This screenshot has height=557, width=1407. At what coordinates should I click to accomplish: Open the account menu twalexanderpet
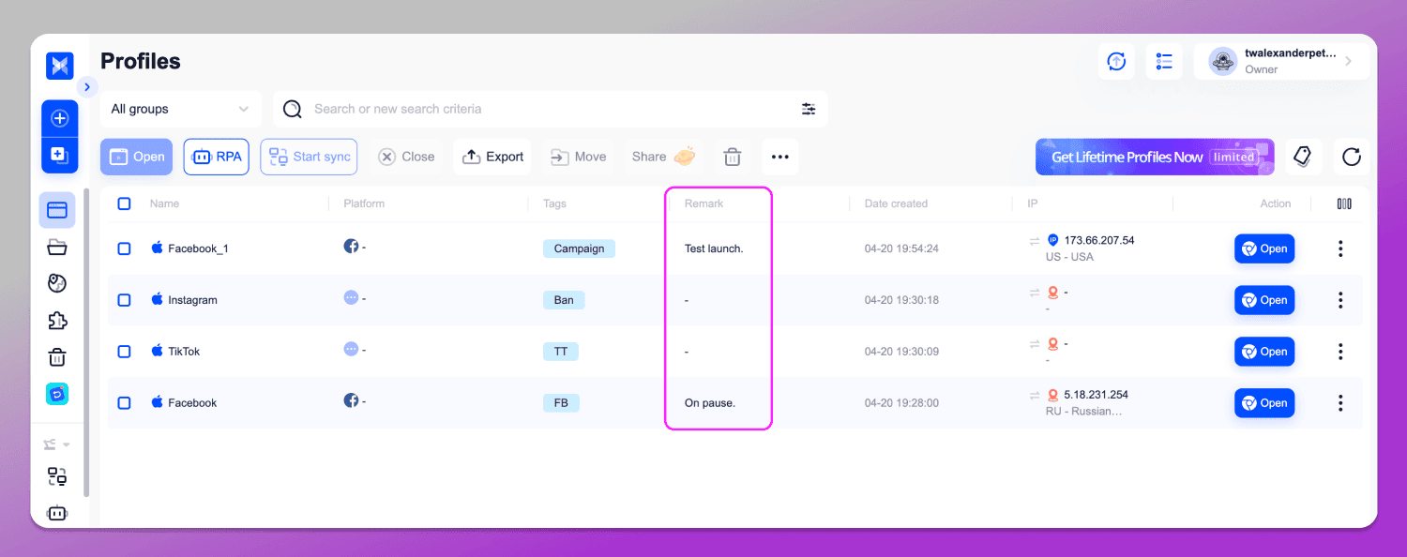[1281, 61]
